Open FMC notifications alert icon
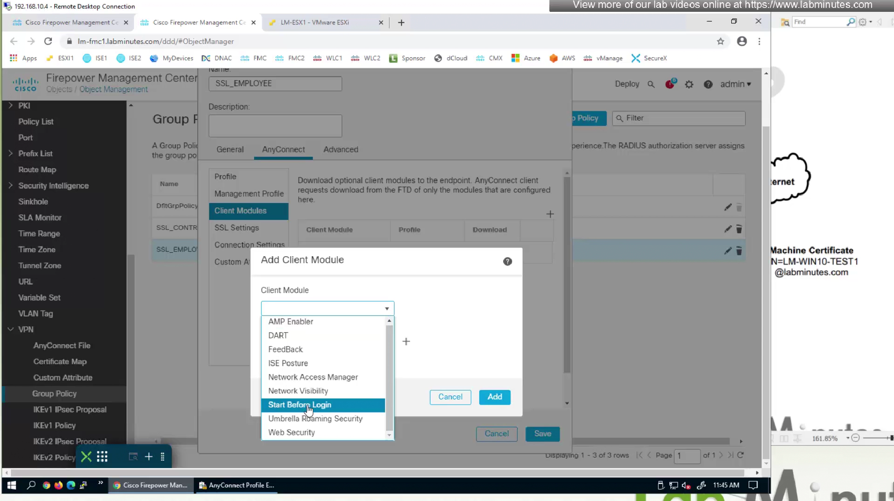Screen dimensions: 894x501 670,84
